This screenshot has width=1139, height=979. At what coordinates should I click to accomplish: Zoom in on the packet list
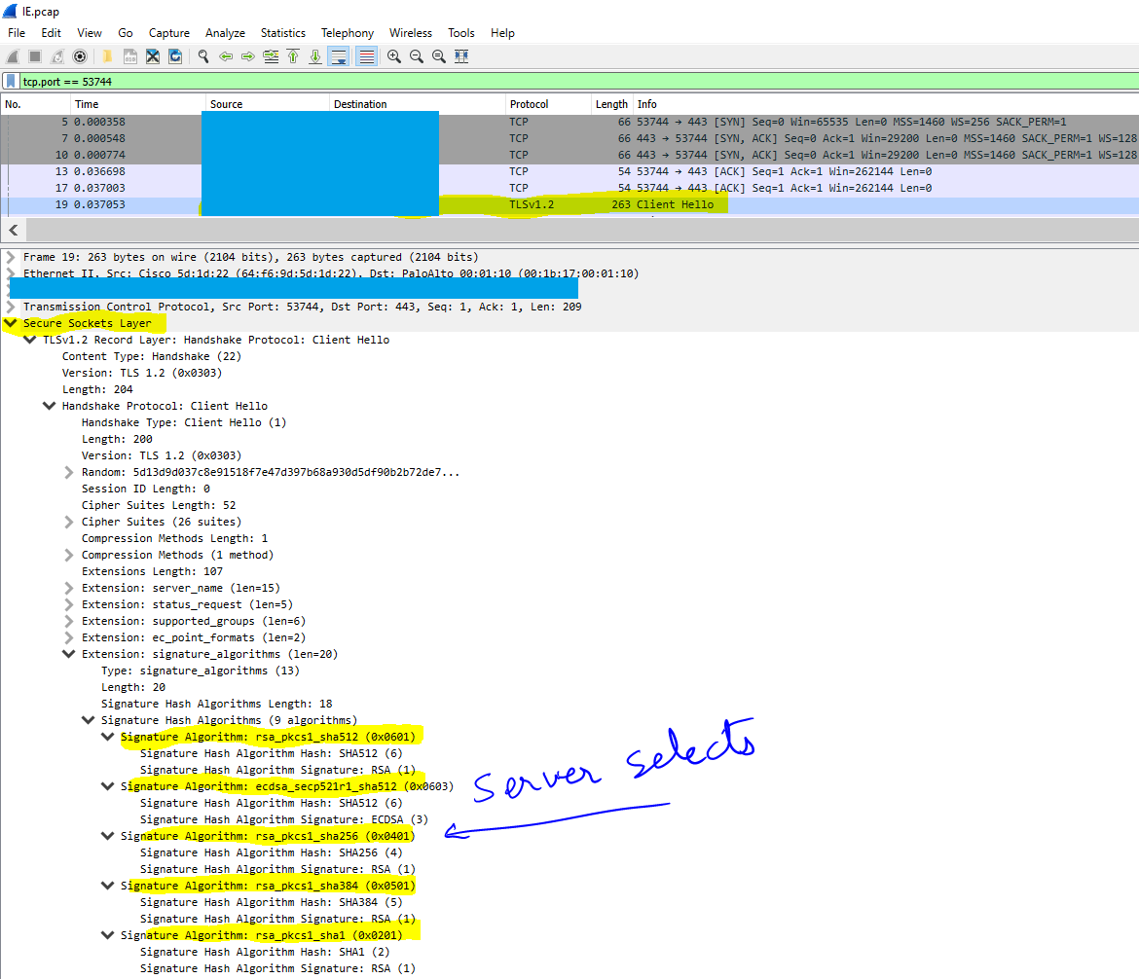click(x=393, y=55)
